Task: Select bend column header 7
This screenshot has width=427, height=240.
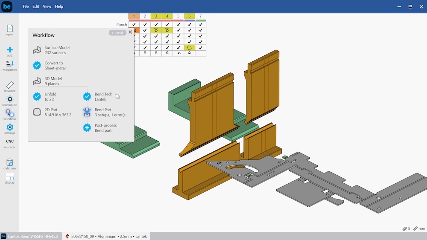Action: click(200, 16)
